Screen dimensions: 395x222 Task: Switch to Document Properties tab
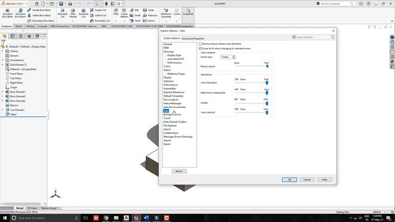[x=193, y=38]
